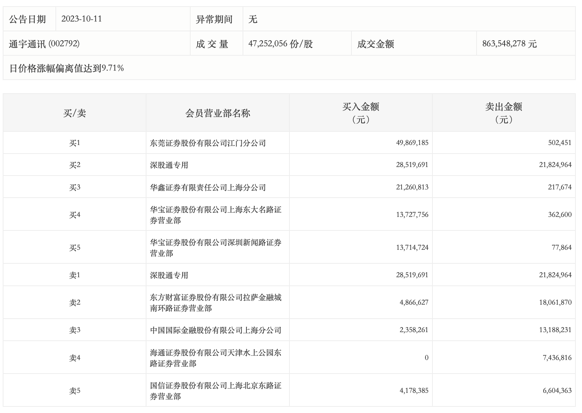Select 华宝证券 深圳新闻路 branch name
Screen dimensions: 582x413
[x=215, y=247]
